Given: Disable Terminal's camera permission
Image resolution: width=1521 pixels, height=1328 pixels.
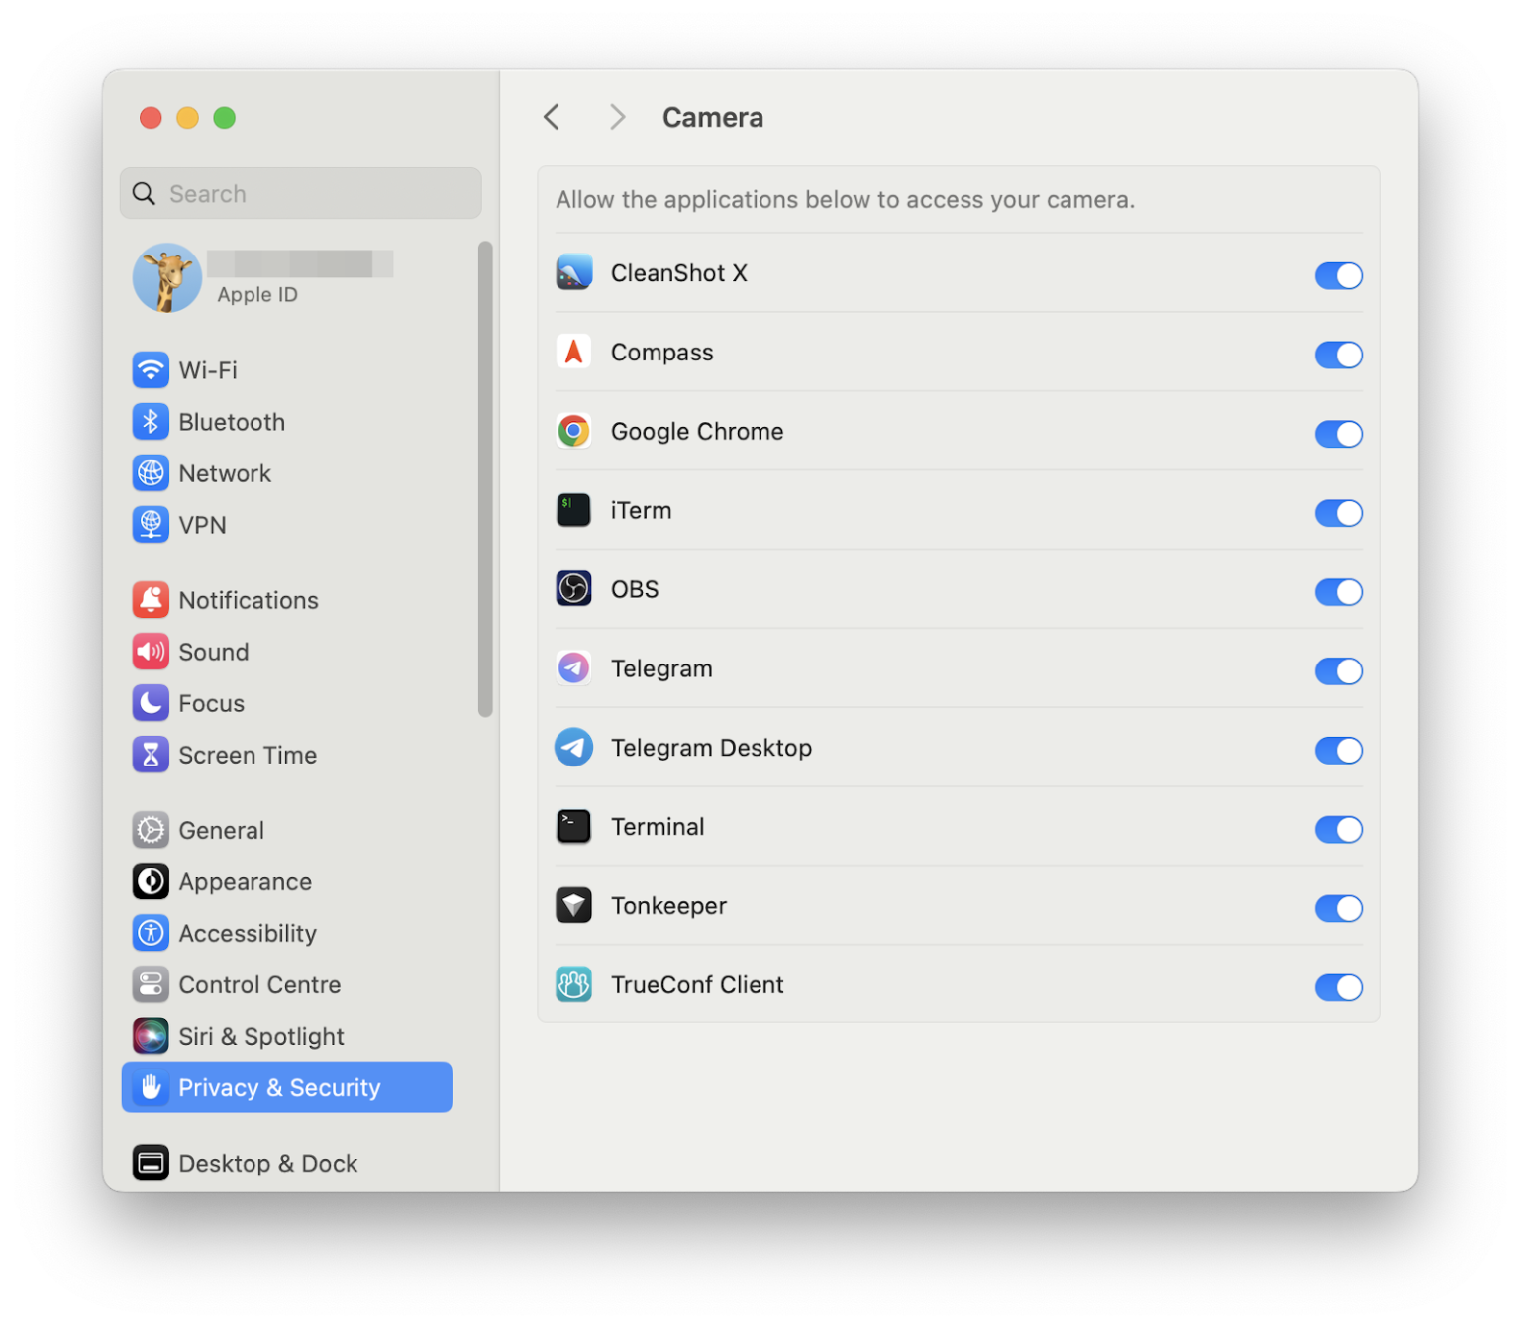Looking at the screenshot, I should 1338,830.
